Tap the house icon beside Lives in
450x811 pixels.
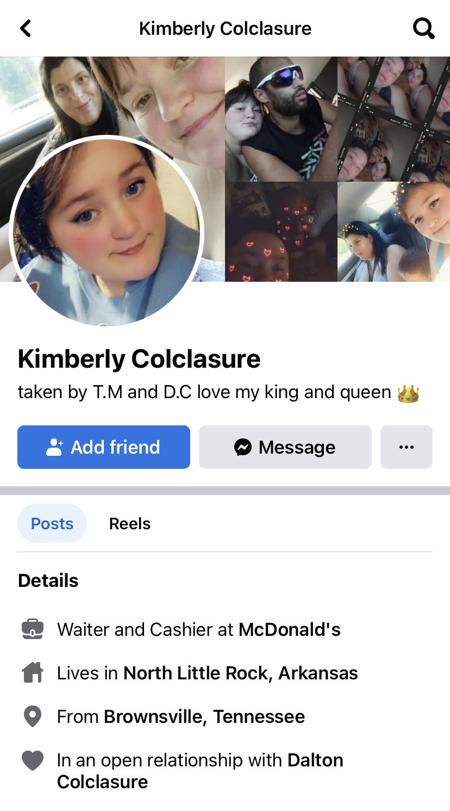(33, 673)
